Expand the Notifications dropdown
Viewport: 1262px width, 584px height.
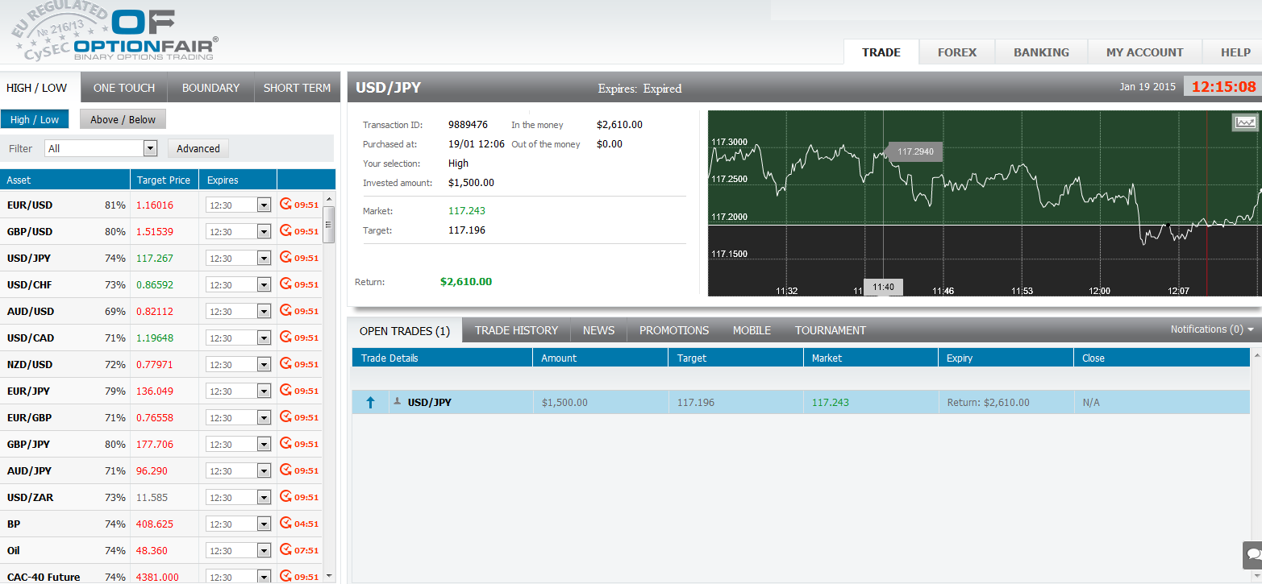pos(1212,329)
